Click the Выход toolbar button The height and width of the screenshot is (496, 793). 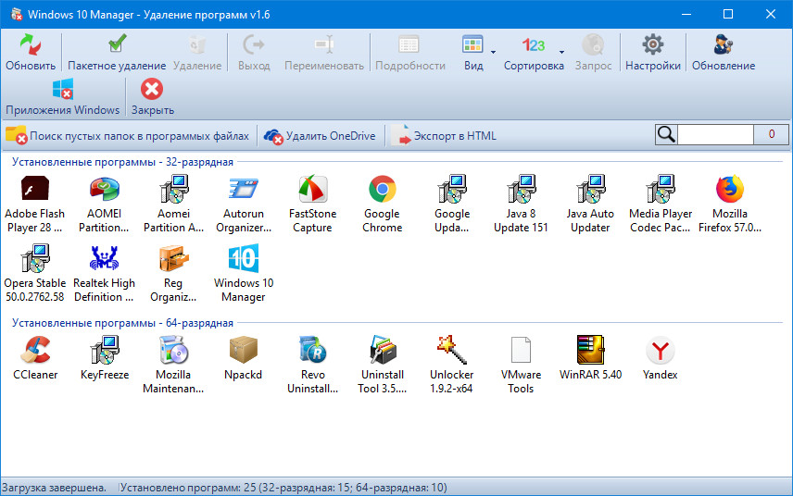pyautogui.click(x=254, y=52)
